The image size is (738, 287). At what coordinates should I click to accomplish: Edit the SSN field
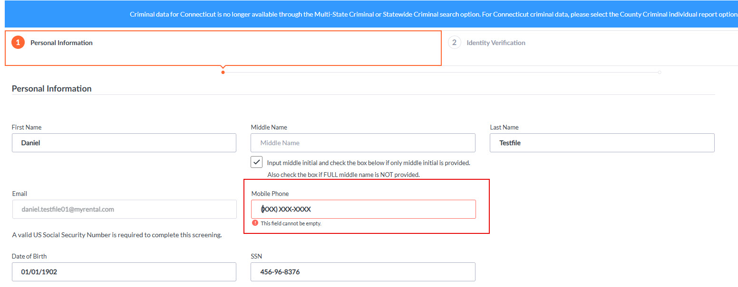tap(363, 272)
